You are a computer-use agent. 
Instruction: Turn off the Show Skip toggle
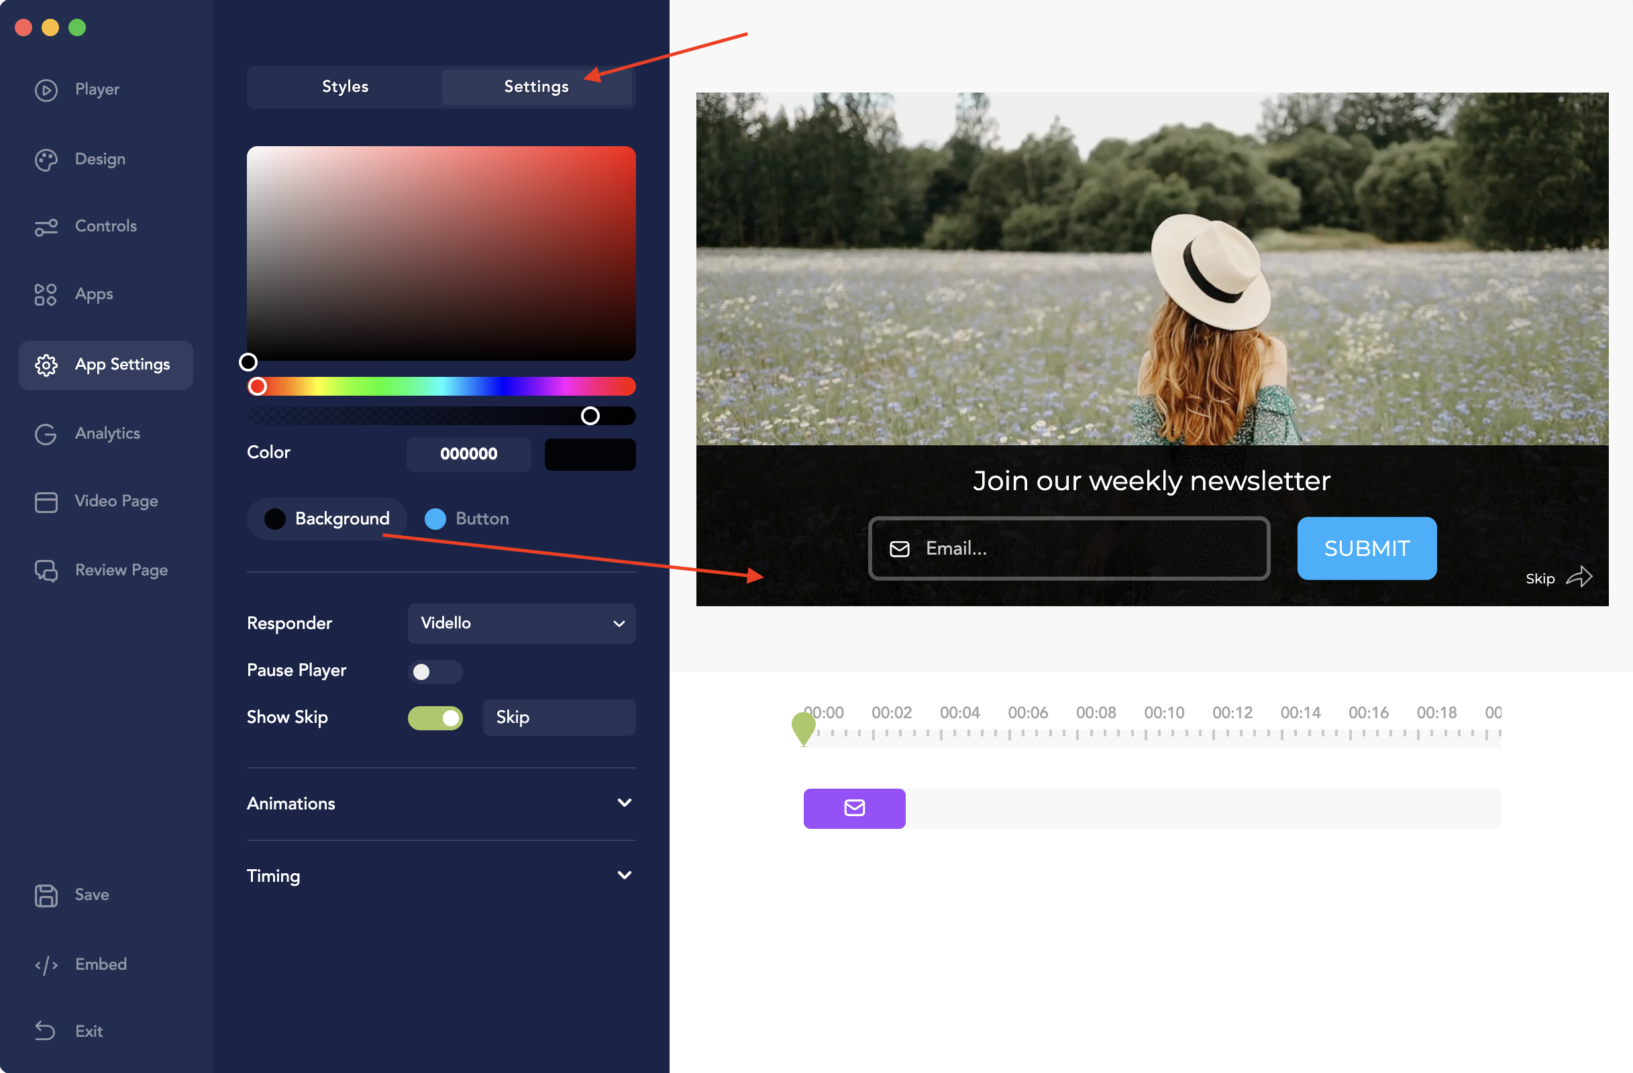pyautogui.click(x=435, y=718)
